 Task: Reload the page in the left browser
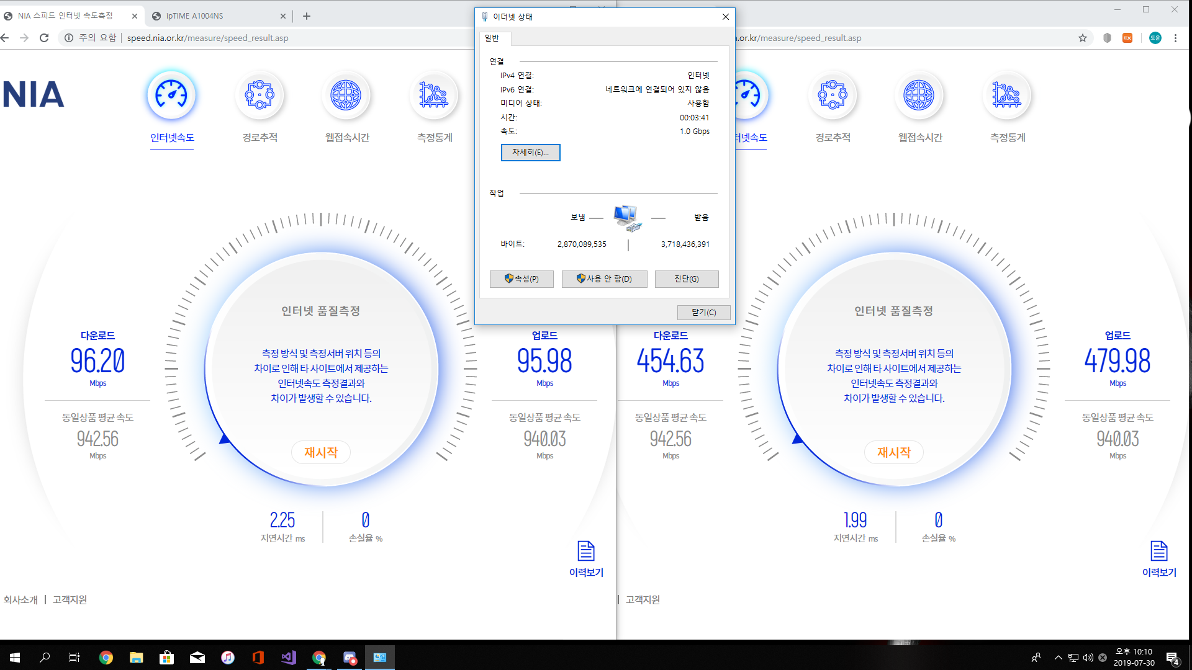click(44, 38)
